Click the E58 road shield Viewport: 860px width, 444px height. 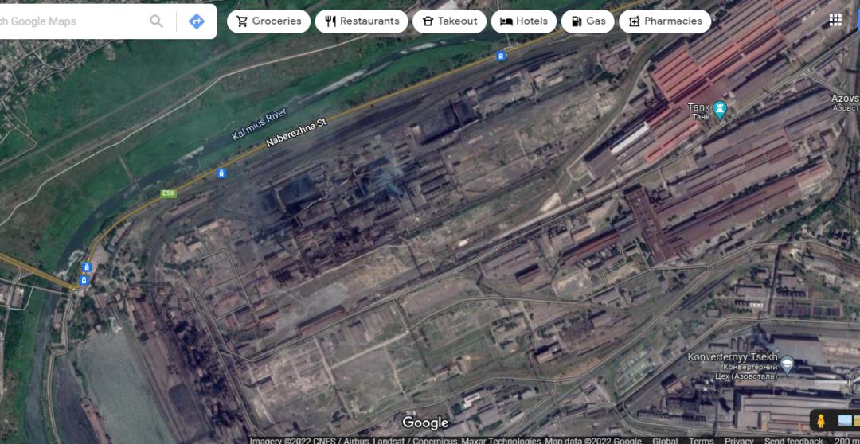(x=168, y=193)
